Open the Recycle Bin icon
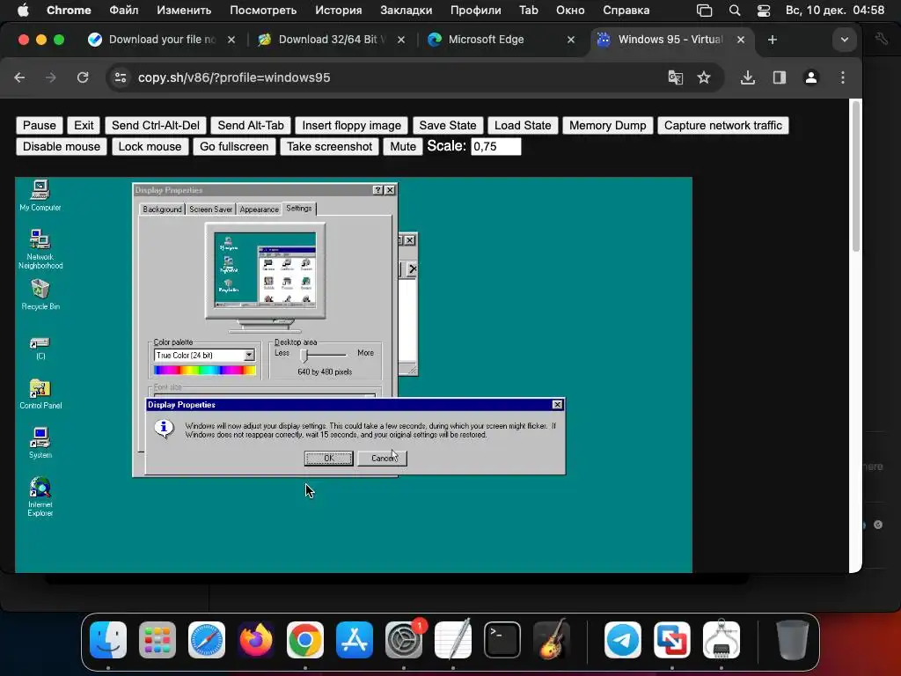Screen dimensions: 901x676 tap(40, 294)
